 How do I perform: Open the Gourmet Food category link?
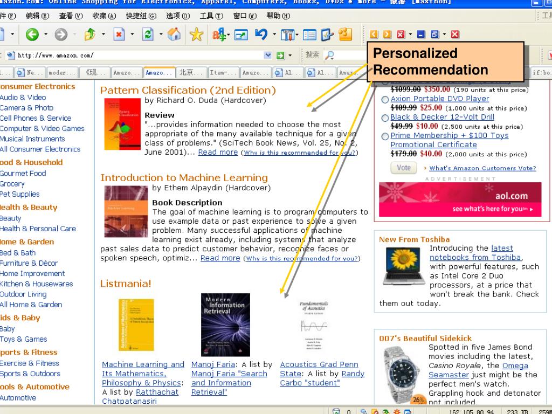pos(23,173)
